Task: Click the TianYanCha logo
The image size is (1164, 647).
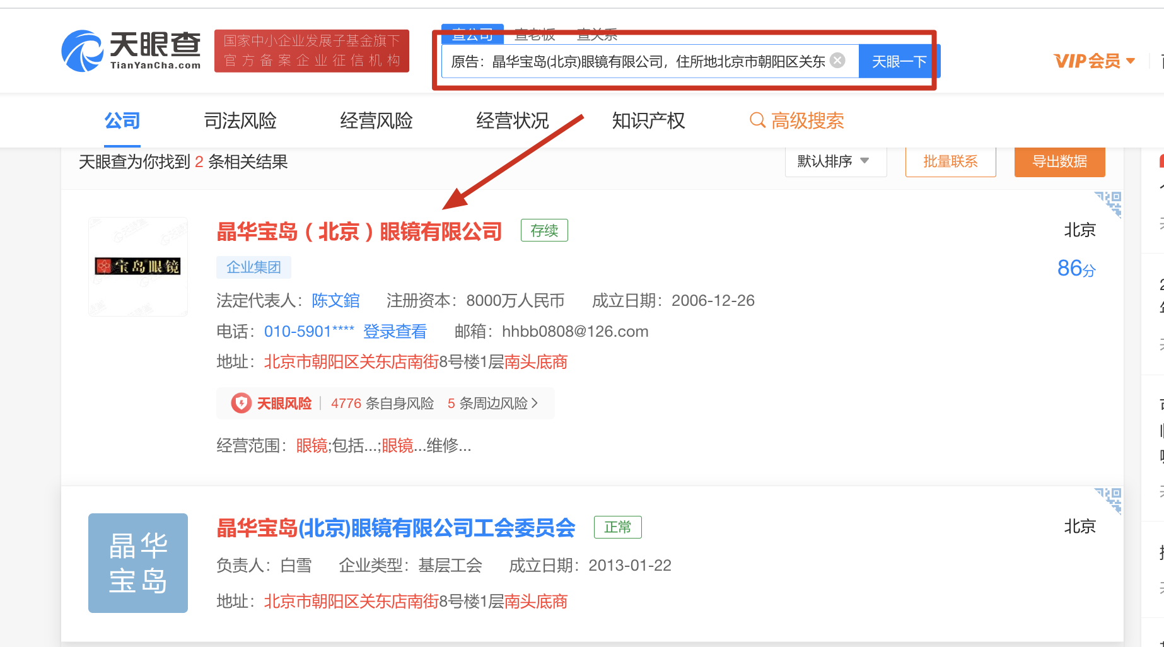Action: (131, 51)
